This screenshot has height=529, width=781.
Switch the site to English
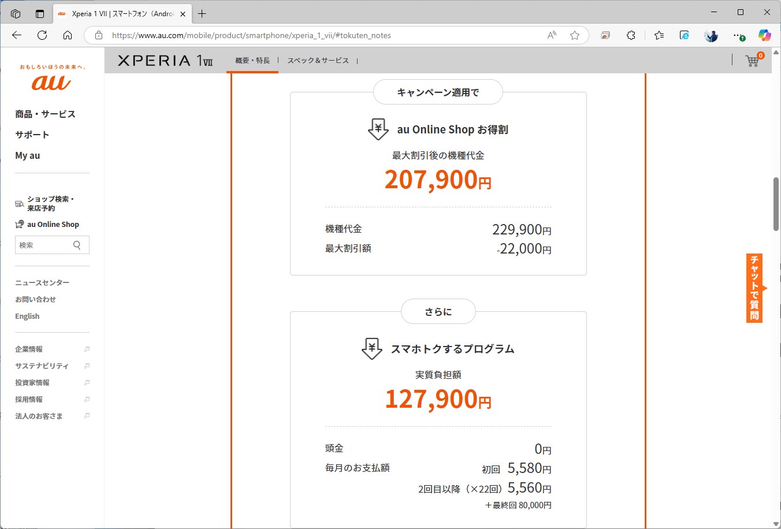[x=27, y=316]
